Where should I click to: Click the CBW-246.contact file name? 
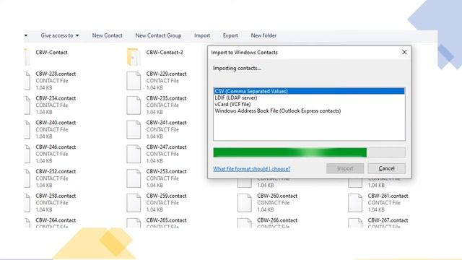[x=56, y=147]
